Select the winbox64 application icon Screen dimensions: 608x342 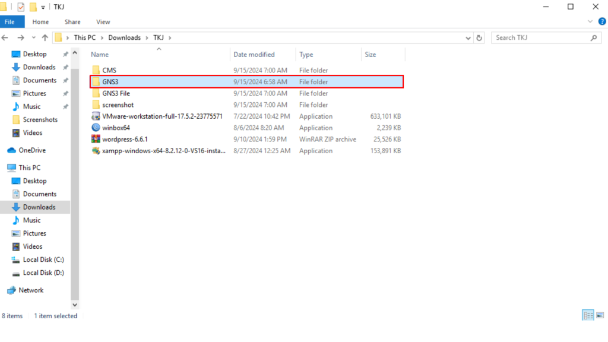pos(96,128)
